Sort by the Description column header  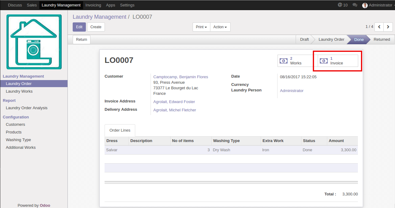pos(149,141)
